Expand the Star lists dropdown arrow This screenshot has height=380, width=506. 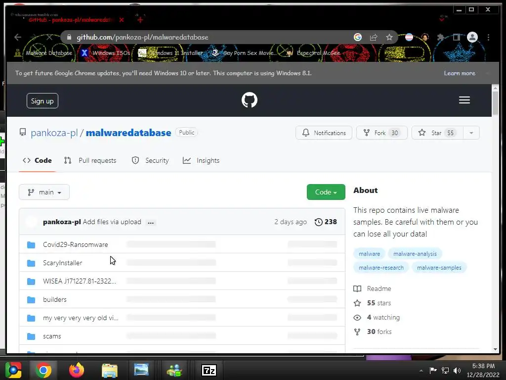coord(471,133)
